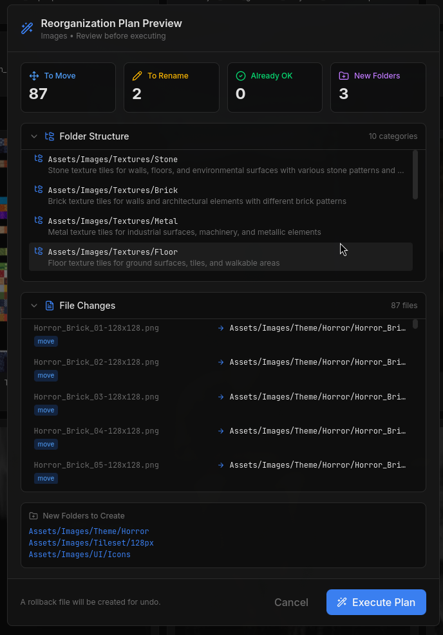Select the Assets/Images/Textures/Metal folder entry

[x=113, y=221]
